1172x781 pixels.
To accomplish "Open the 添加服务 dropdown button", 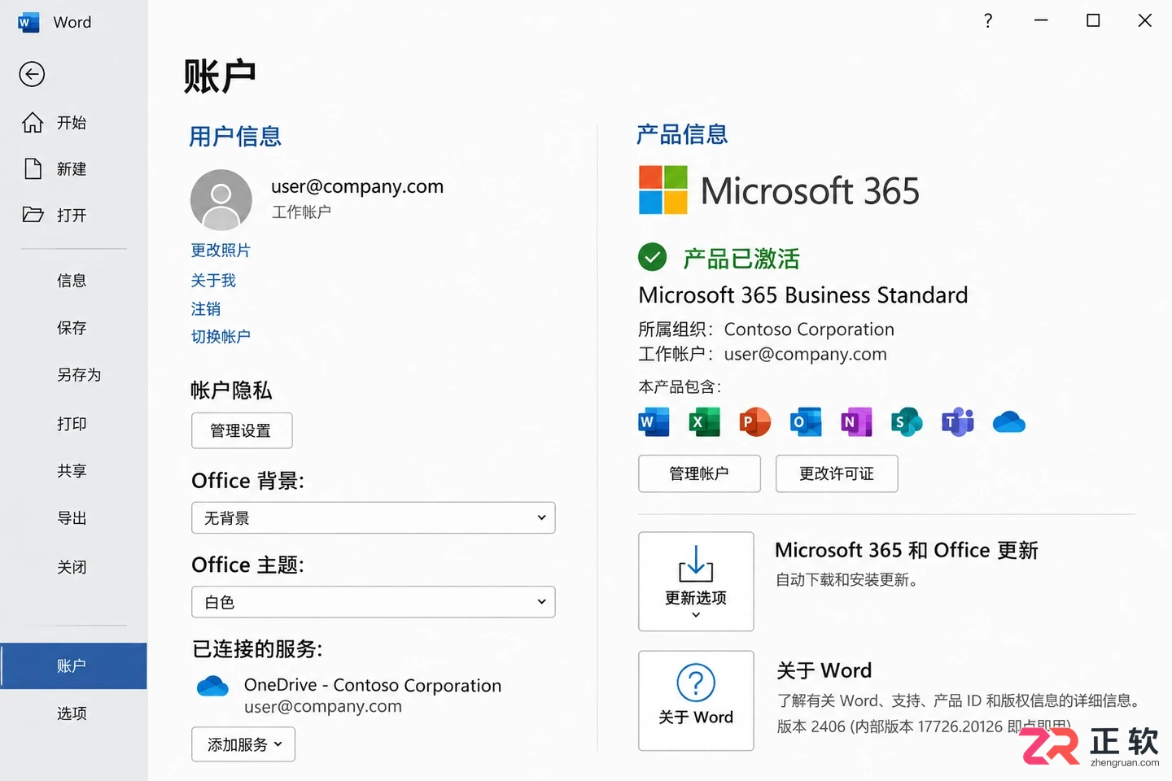I will (x=243, y=744).
